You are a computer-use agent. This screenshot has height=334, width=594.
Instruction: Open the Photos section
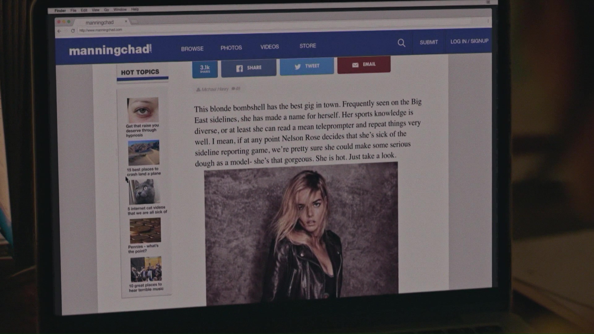pos(231,48)
